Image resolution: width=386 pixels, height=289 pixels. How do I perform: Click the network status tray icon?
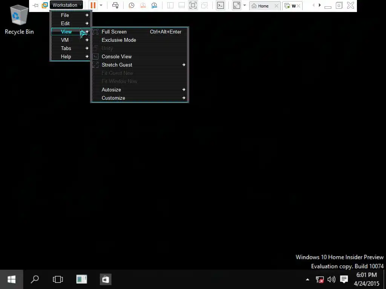point(320,280)
